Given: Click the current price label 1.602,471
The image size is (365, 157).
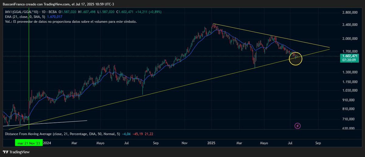Looking at the screenshot, I should click(x=349, y=56).
